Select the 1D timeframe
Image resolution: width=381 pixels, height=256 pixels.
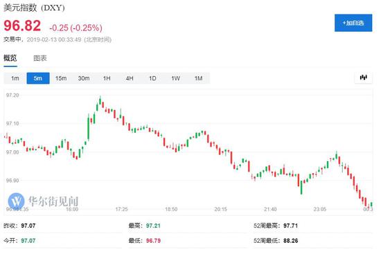(x=152, y=78)
